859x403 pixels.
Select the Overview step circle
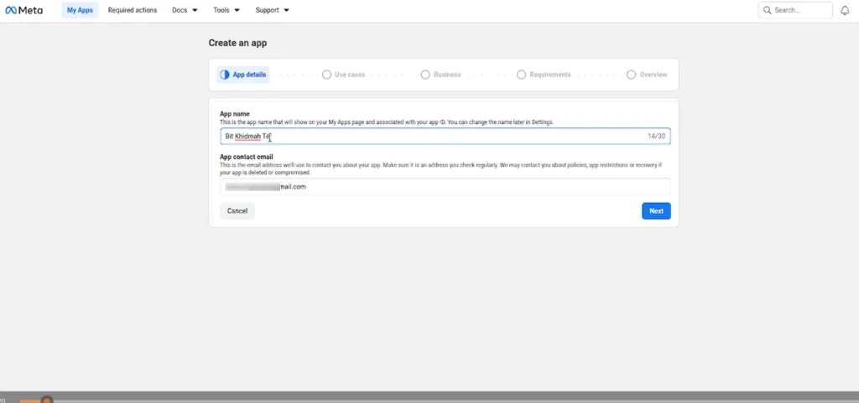(x=631, y=75)
